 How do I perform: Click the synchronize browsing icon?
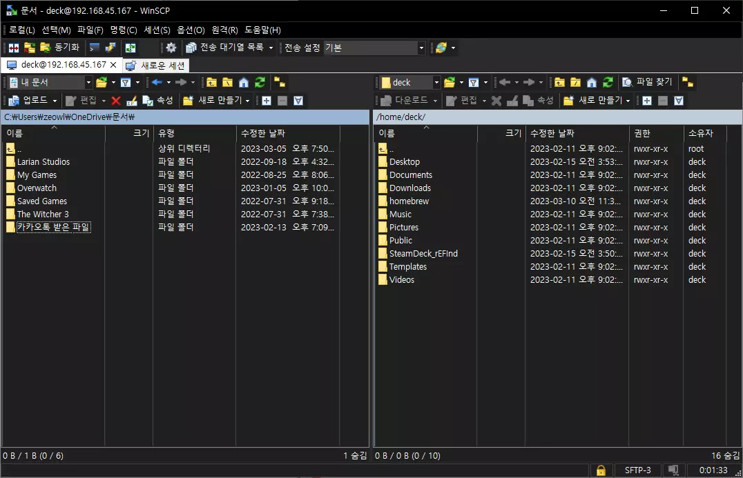(30, 48)
